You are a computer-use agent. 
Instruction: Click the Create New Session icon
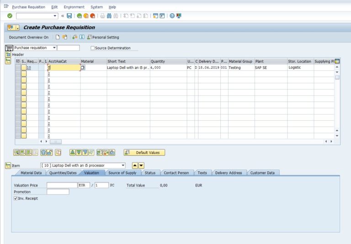[x=155, y=16]
